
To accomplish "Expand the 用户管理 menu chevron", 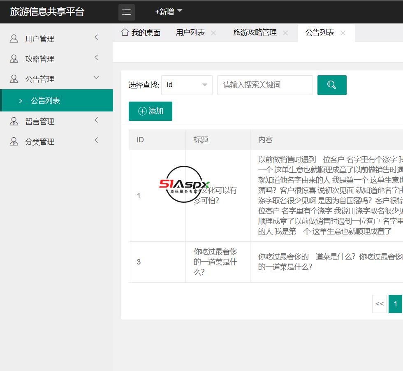I will tap(96, 38).
